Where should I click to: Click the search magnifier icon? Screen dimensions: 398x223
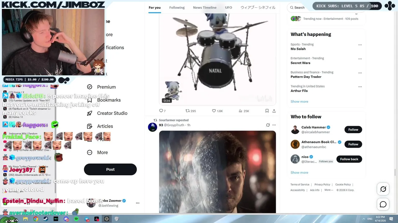pos(292,7)
